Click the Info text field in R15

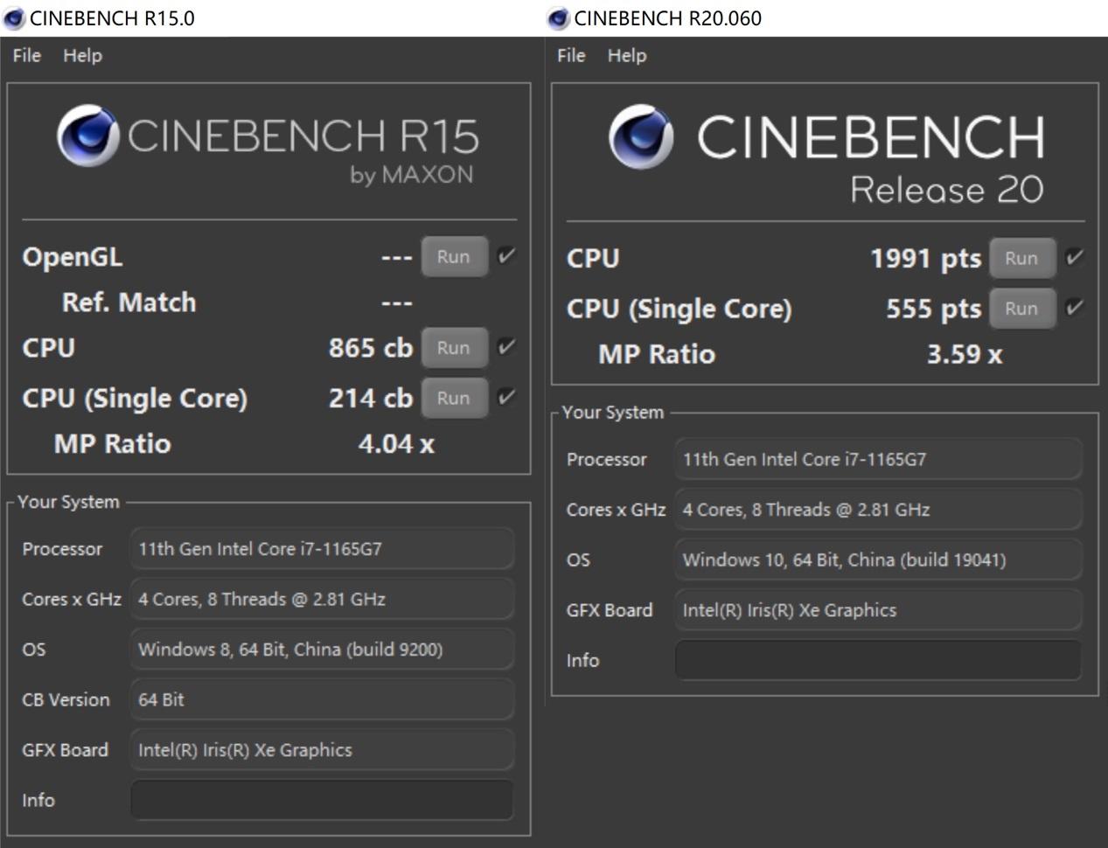click(322, 800)
